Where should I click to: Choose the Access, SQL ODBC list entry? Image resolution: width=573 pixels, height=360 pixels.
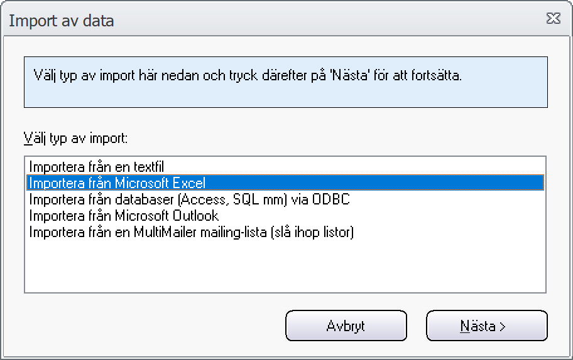pos(285,199)
